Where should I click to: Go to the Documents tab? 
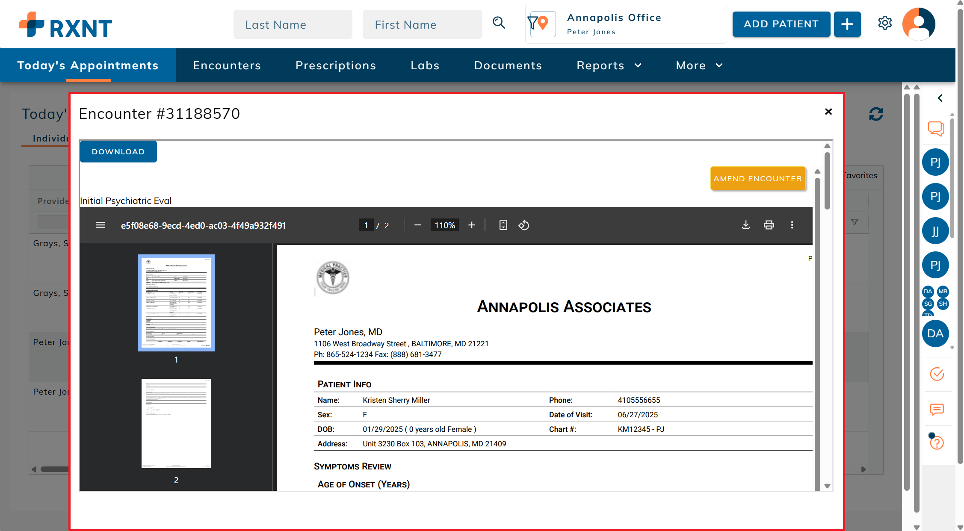coord(508,65)
